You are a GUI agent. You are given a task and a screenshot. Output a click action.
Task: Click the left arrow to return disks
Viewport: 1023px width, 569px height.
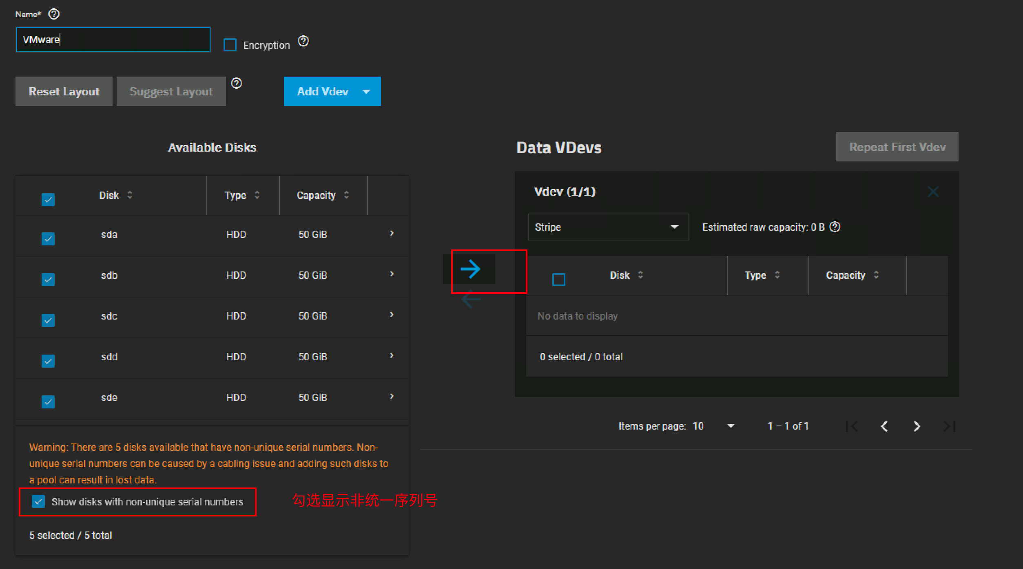point(470,300)
